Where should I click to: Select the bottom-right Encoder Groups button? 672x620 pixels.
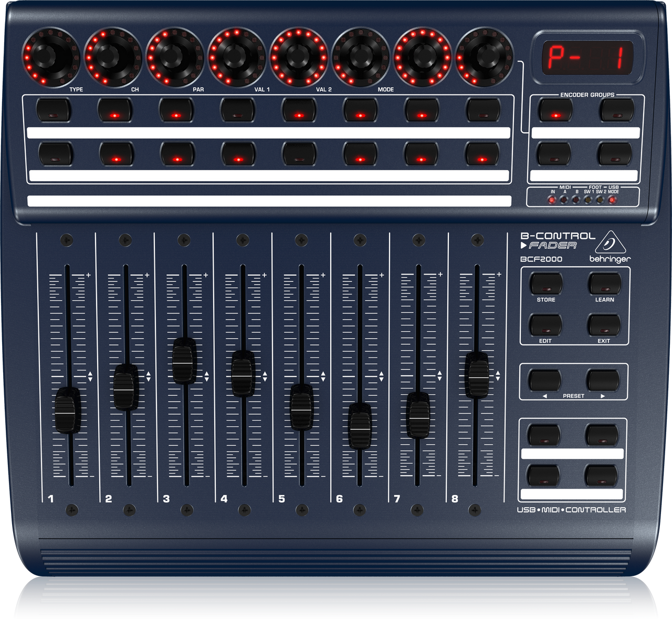click(615, 154)
